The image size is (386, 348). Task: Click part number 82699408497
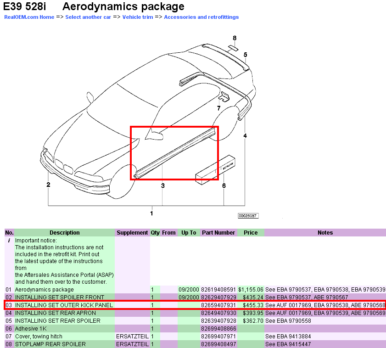coord(218,344)
